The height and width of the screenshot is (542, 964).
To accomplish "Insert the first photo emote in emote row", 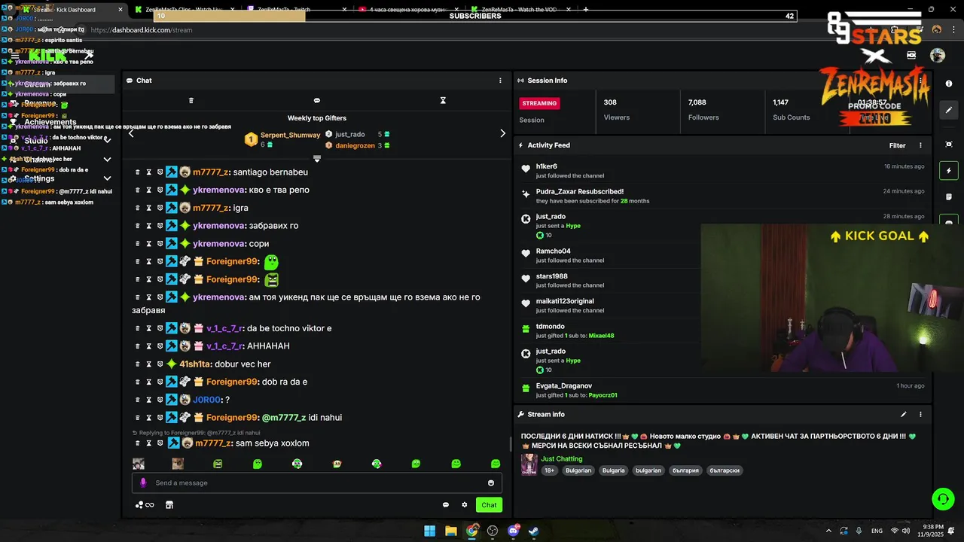I will point(139,464).
